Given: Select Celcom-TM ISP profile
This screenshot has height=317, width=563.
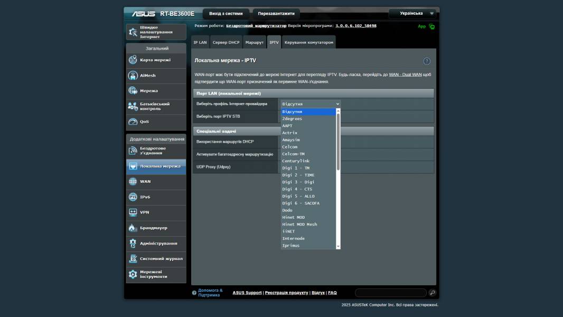Looking at the screenshot, I should point(308,154).
